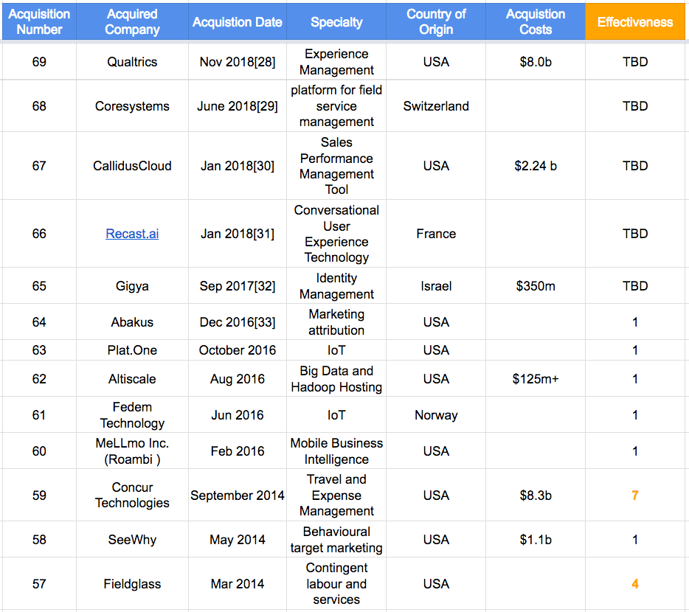Click the Concur Technologies cell
689x612 pixels.
click(132, 495)
